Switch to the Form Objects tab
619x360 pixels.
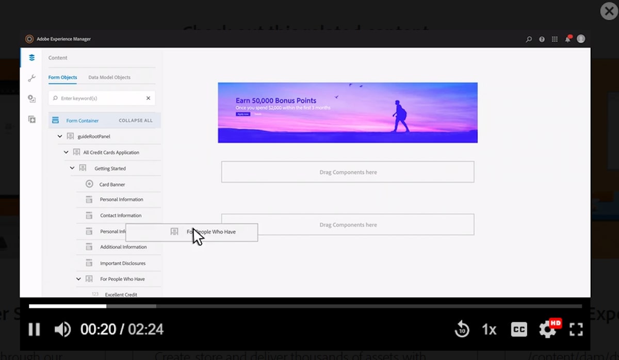[x=62, y=77]
